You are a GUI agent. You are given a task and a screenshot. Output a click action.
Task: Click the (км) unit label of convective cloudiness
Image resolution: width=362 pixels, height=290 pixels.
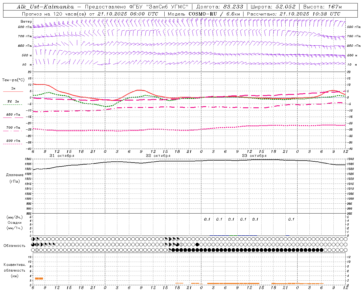15,276
